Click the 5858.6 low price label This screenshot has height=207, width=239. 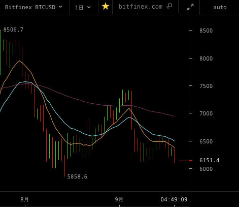(x=77, y=176)
